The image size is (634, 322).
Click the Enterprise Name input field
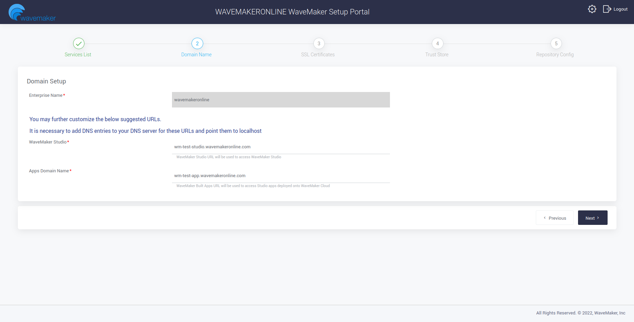[280, 100]
